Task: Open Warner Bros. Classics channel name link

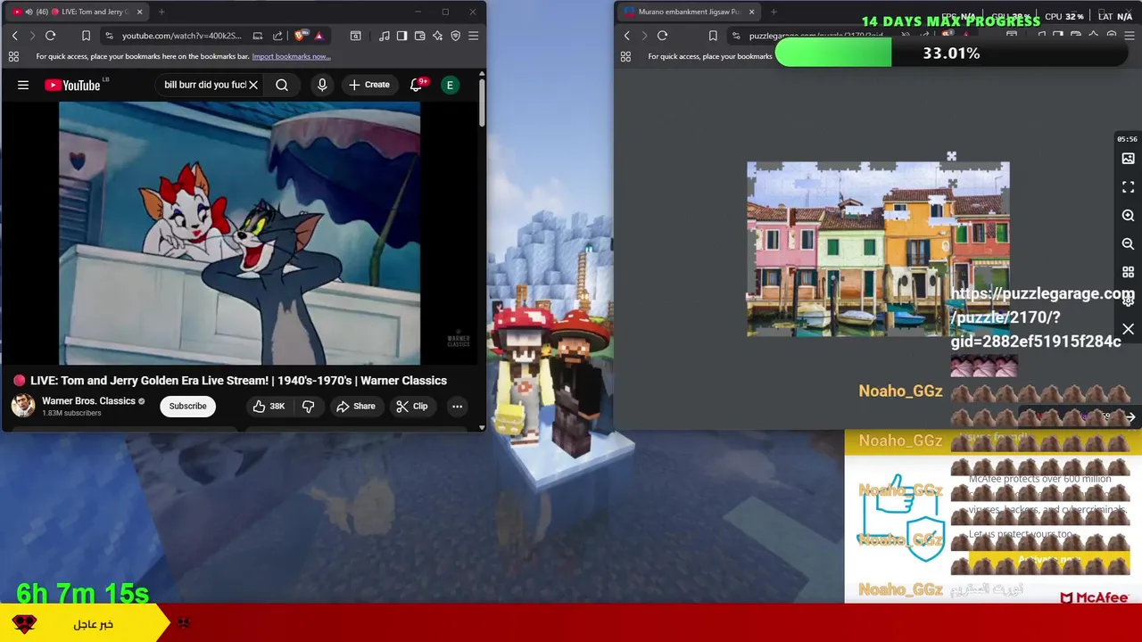Action: pos(88,401)
